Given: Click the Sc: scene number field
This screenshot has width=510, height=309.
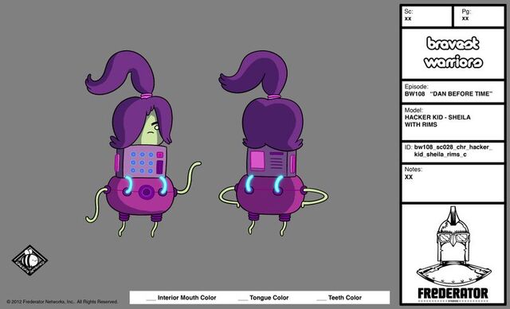Looking at the screenshot, I should tap(427, 16).
